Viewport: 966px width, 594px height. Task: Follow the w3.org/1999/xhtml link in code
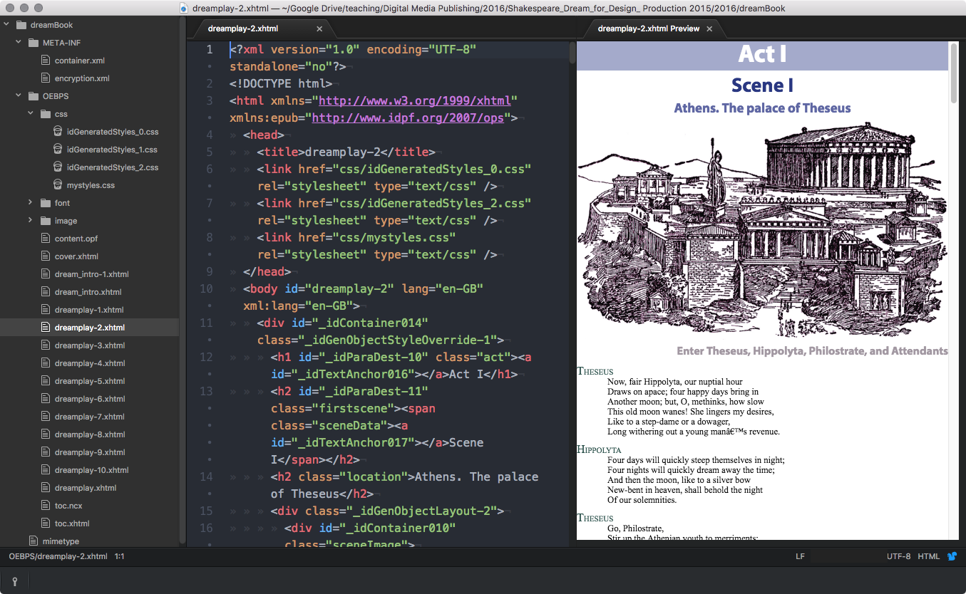pos(415,100)
